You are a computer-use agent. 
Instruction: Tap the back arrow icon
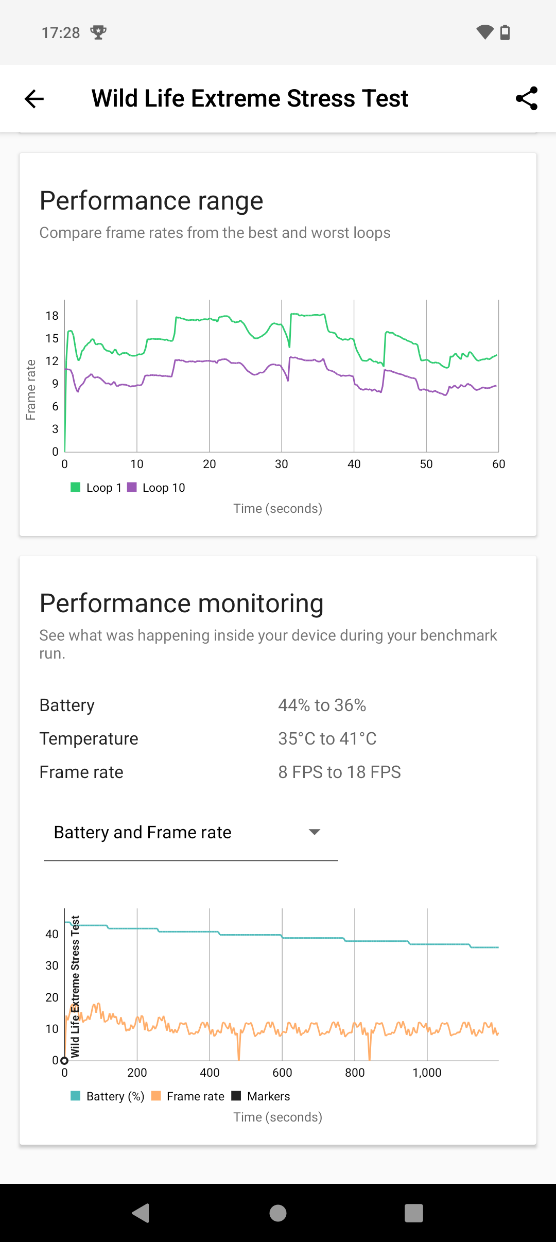click(34, 98)
